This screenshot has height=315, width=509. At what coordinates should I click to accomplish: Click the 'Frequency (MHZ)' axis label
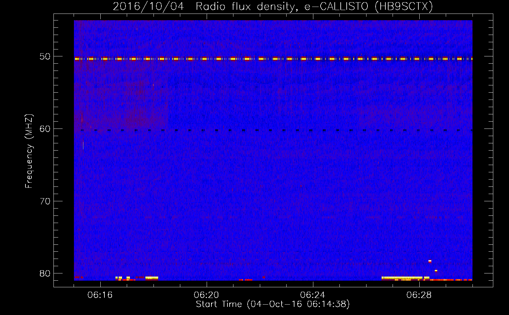coord(29,151)
